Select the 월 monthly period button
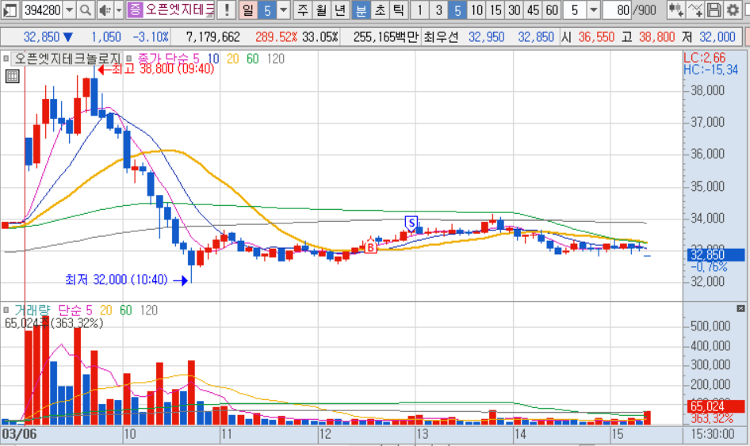The width and height of the screenshot is (750, 446). (321, 10)
